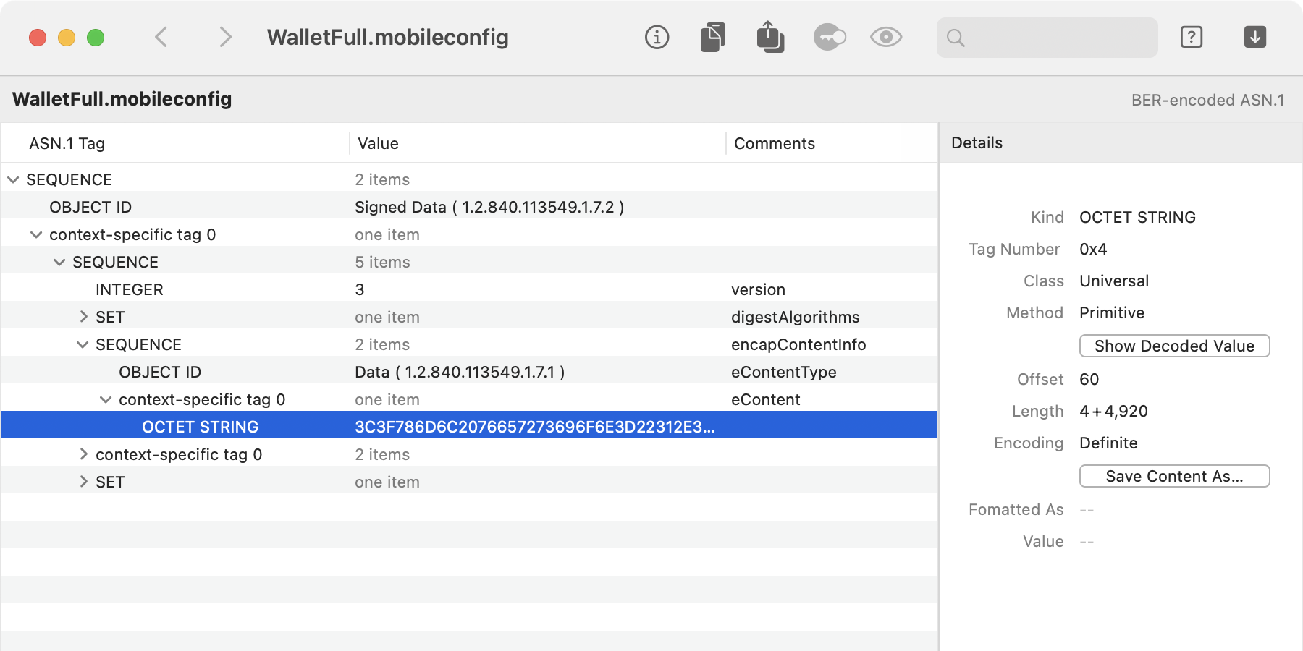This screenshot has width=1303, height=651.
Task: Collapse the top-level SEQUENCE row
Action: click(13, 179)
